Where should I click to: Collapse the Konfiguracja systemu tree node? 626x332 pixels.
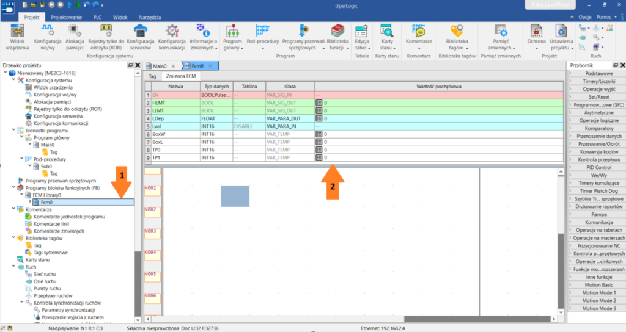(13, 80)
